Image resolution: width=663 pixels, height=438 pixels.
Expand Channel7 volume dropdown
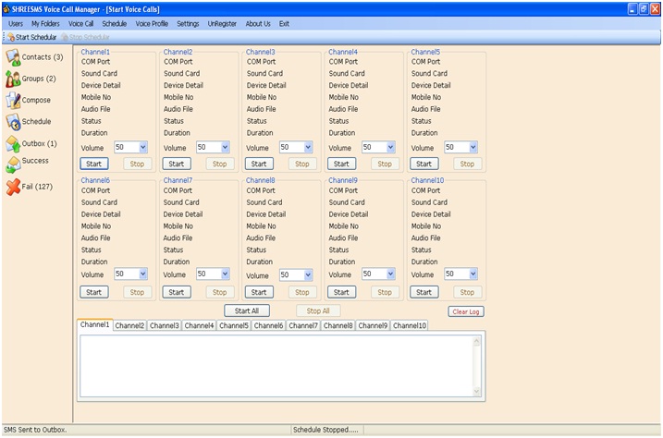point(225,274)
